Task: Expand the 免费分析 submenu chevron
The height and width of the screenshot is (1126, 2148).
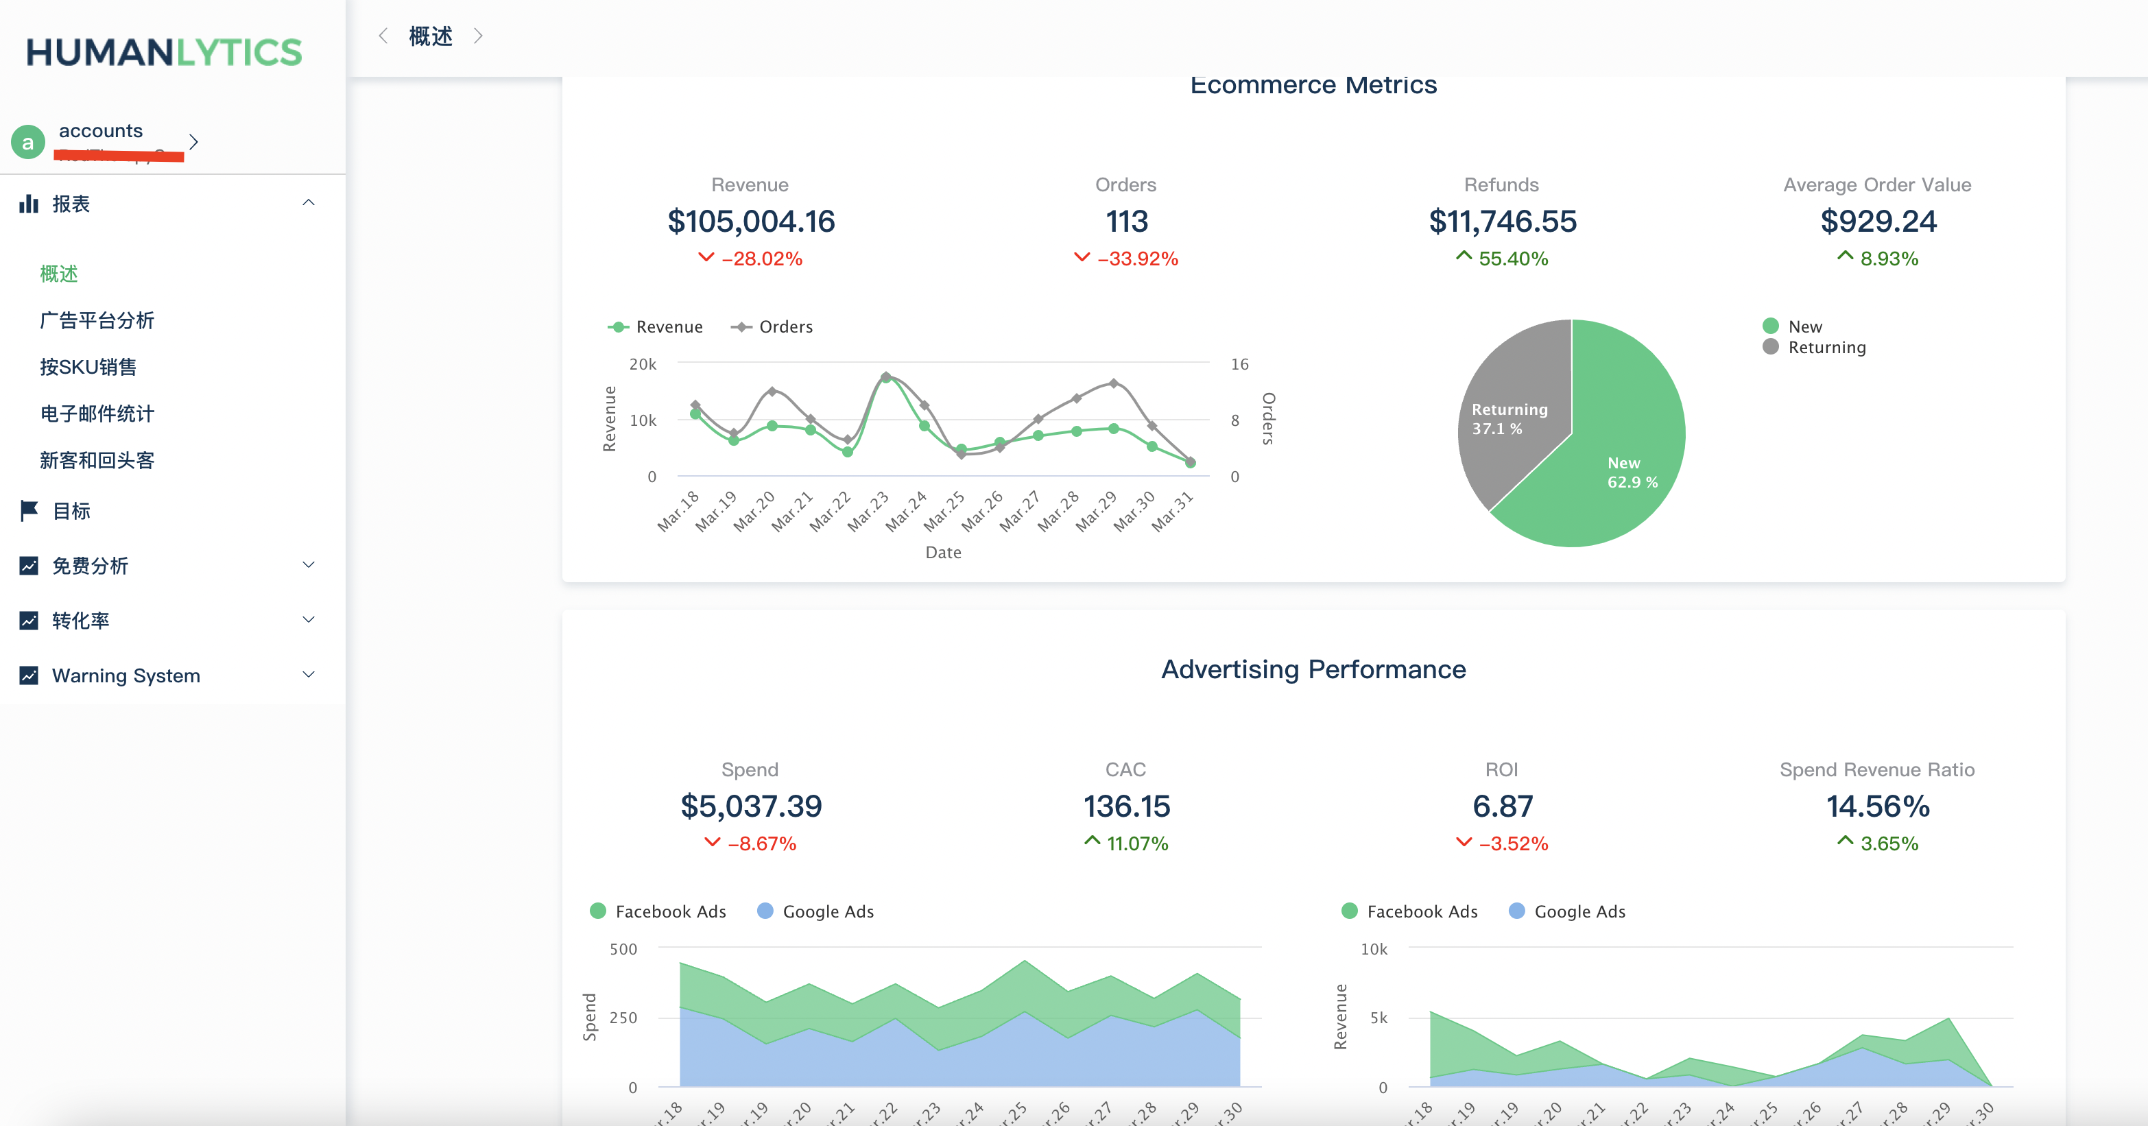Action: click(309, 565)
